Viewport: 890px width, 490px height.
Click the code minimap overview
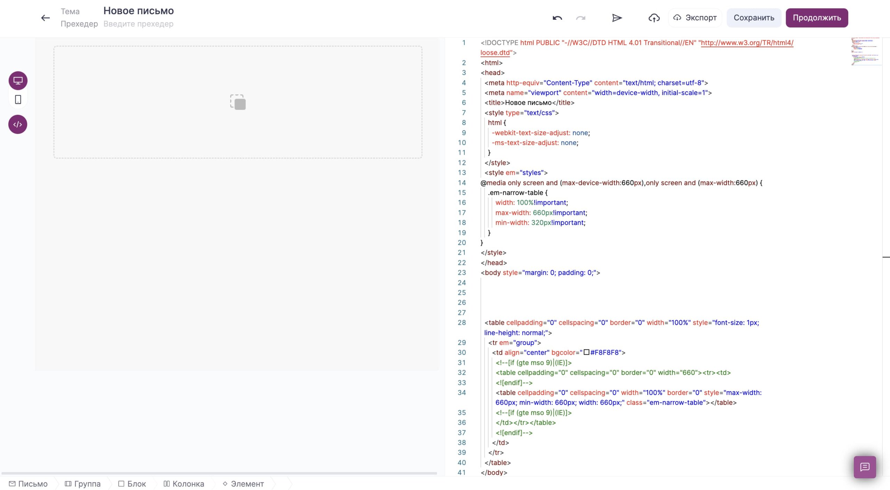coord(866,51)
